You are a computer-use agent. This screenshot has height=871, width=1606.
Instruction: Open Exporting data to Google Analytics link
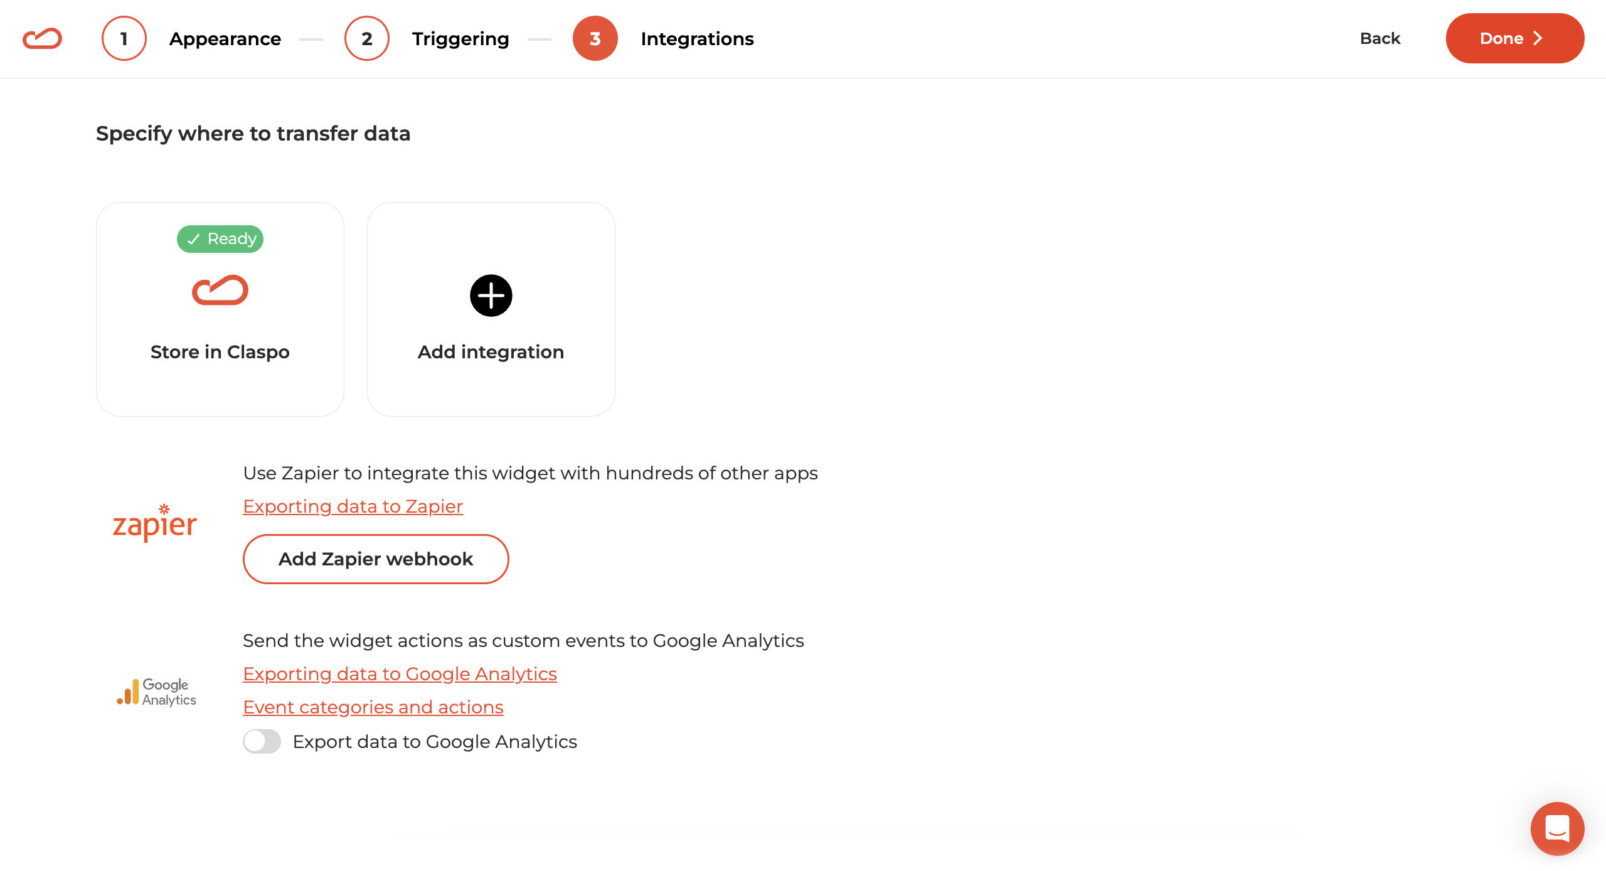(x=400, y=674)
